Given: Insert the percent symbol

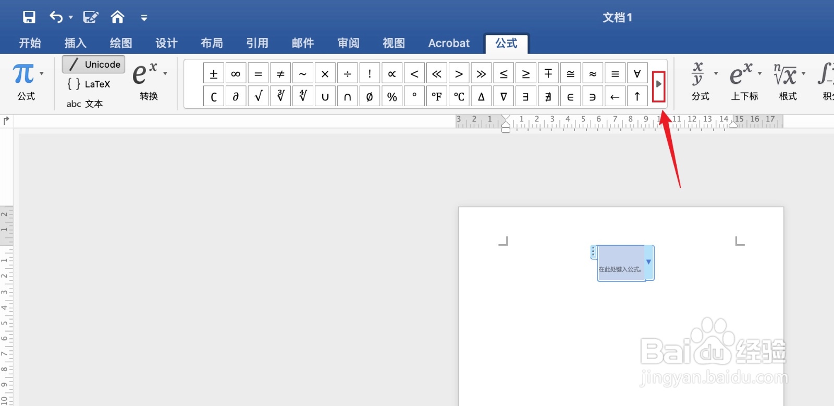Looking at the screenshot, I should coord(392,96).
